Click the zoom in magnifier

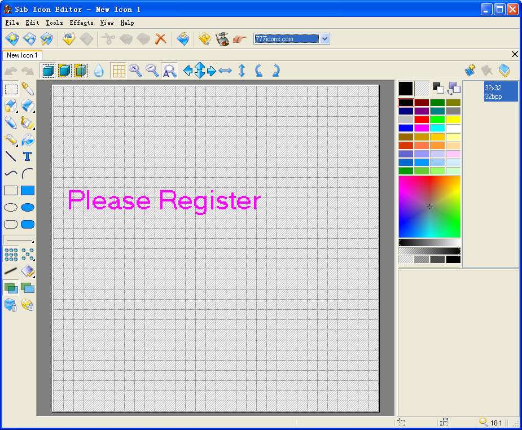point(135,71)
